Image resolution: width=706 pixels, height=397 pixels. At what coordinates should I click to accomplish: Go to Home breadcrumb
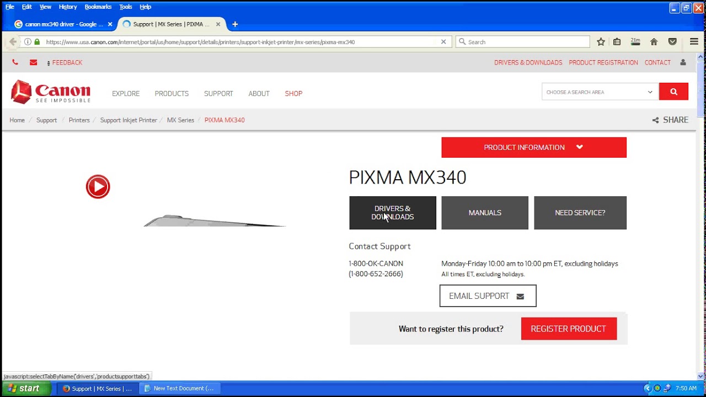point(17,120)
